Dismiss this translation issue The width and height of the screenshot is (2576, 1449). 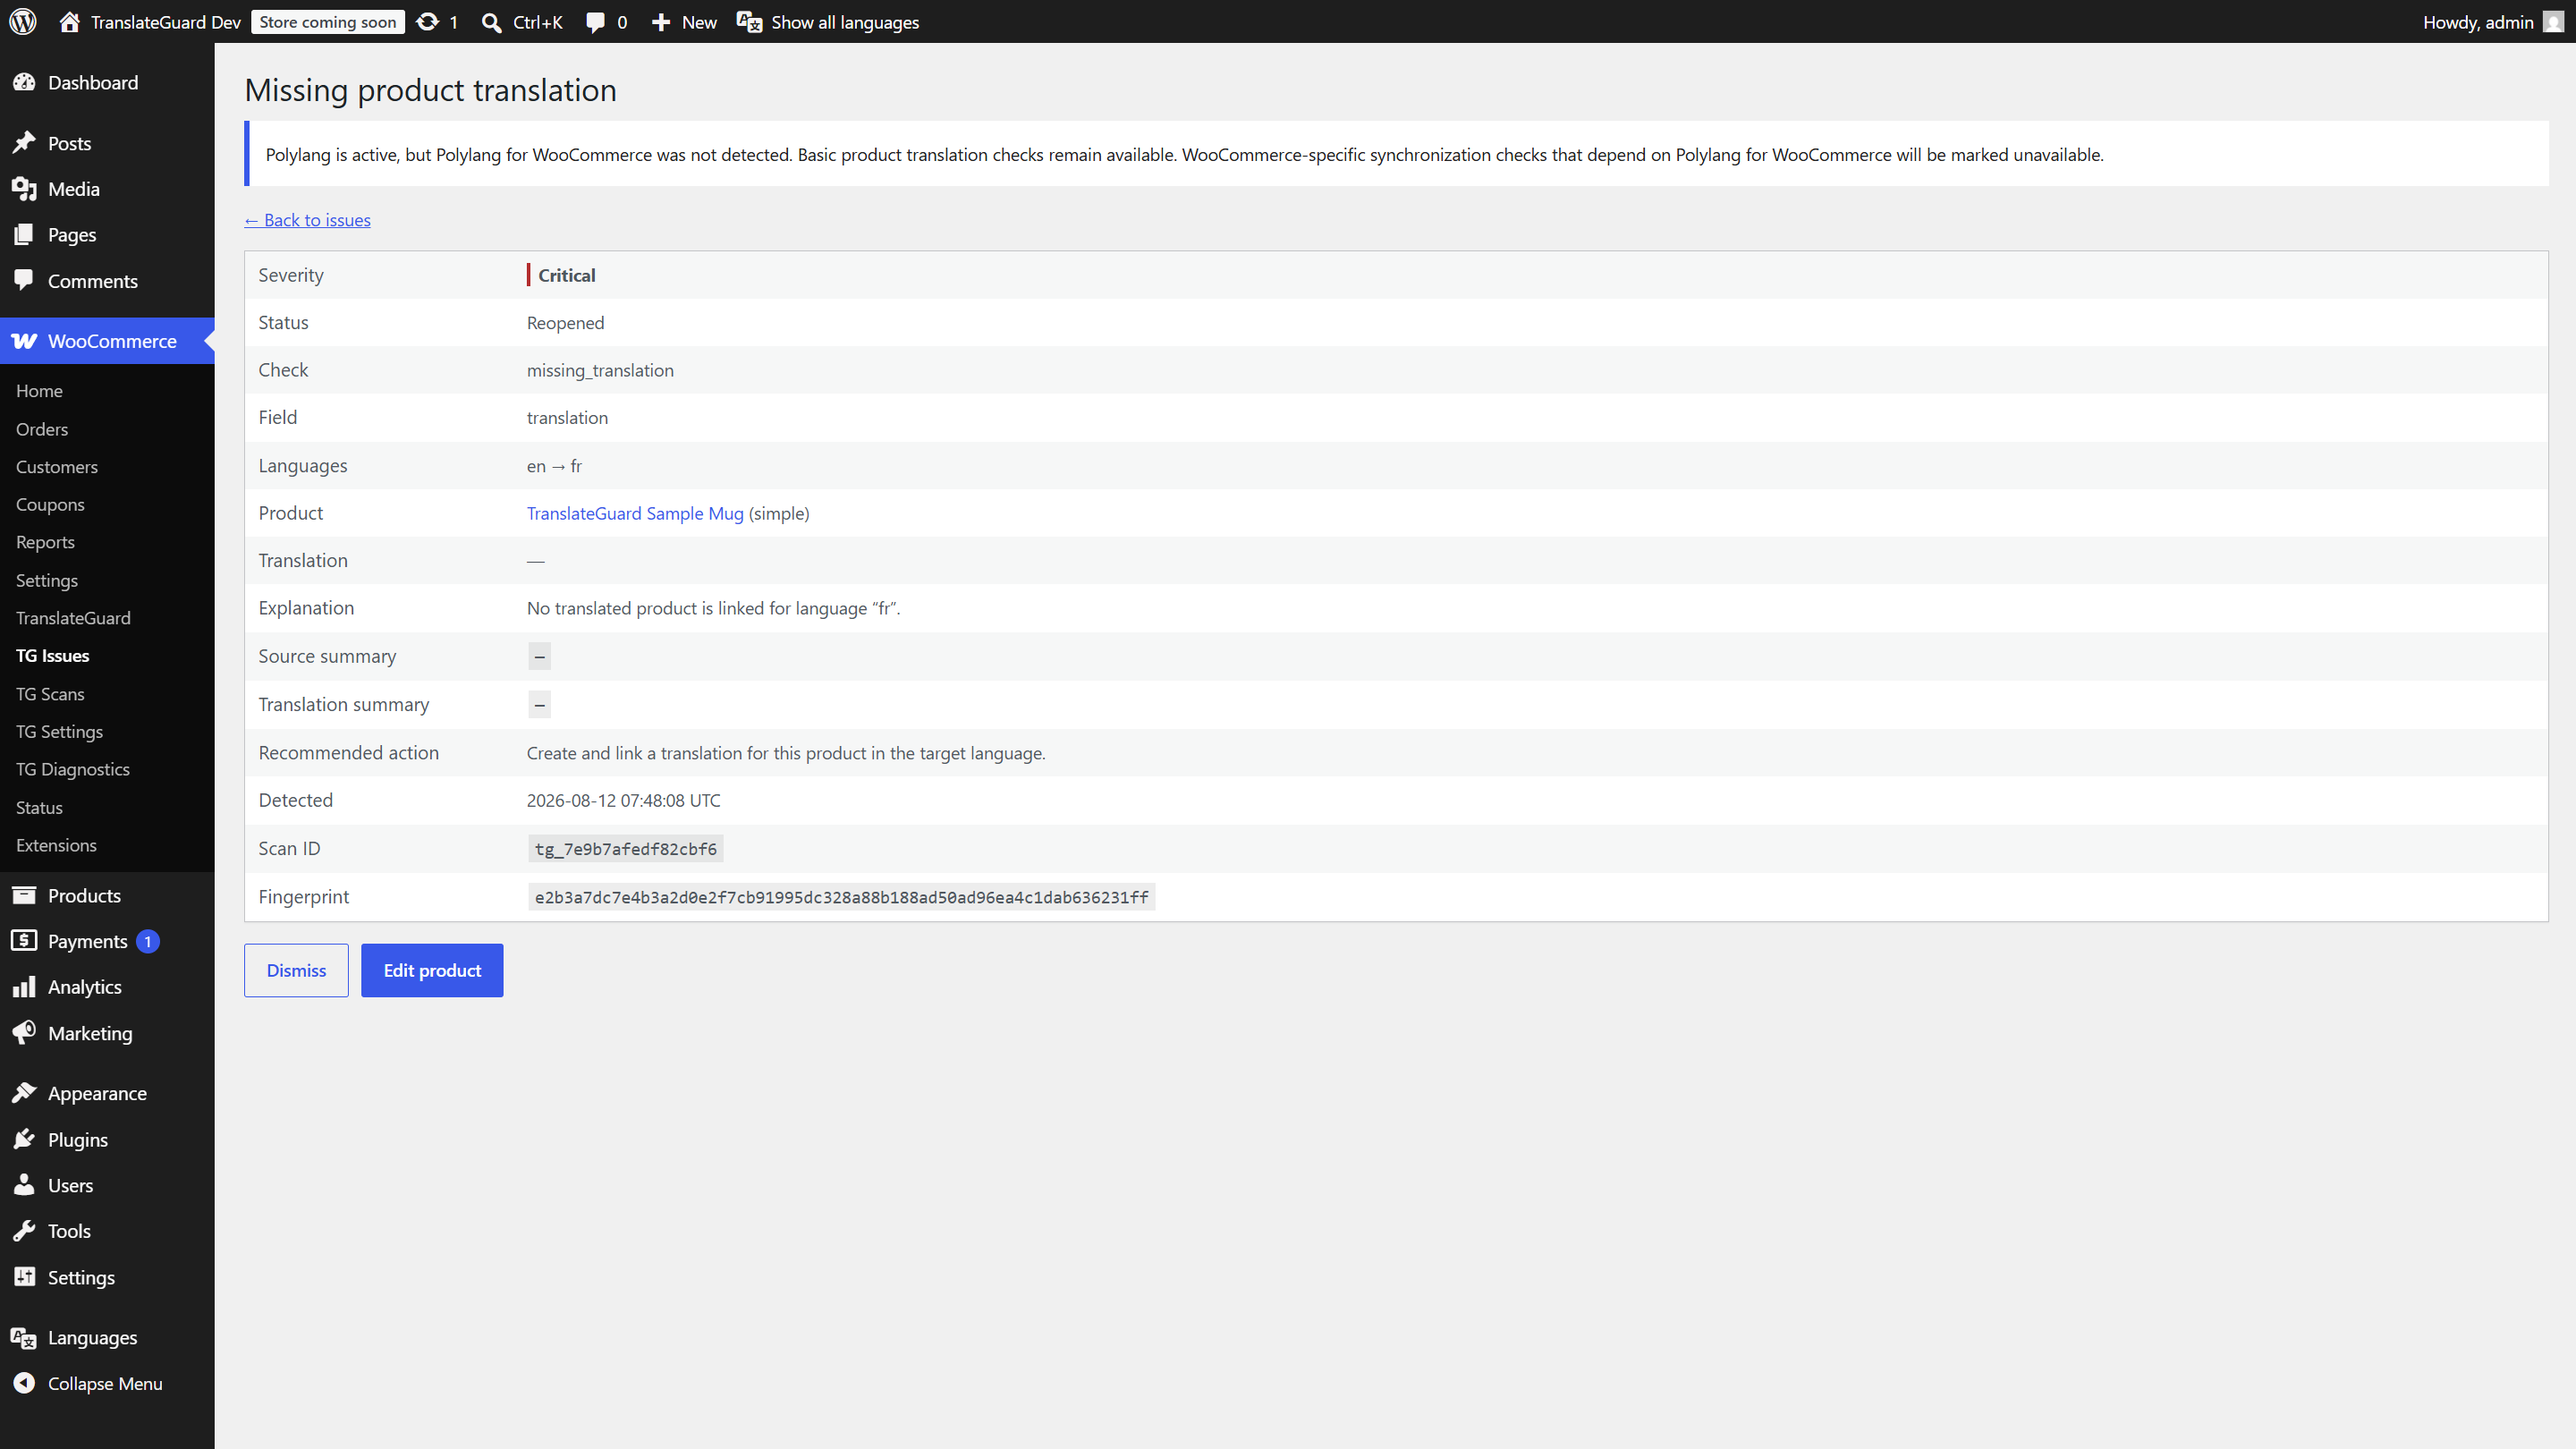[296, 970]
